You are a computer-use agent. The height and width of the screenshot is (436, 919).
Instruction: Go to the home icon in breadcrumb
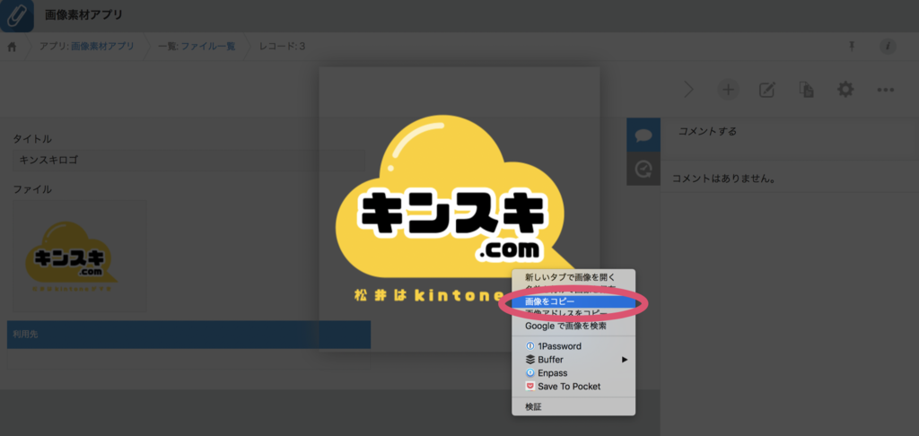[x=12, y=47]
